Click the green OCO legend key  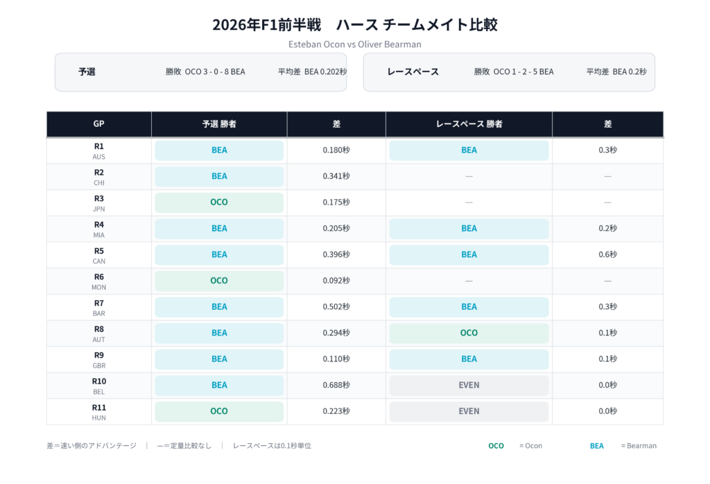point(496,446)
